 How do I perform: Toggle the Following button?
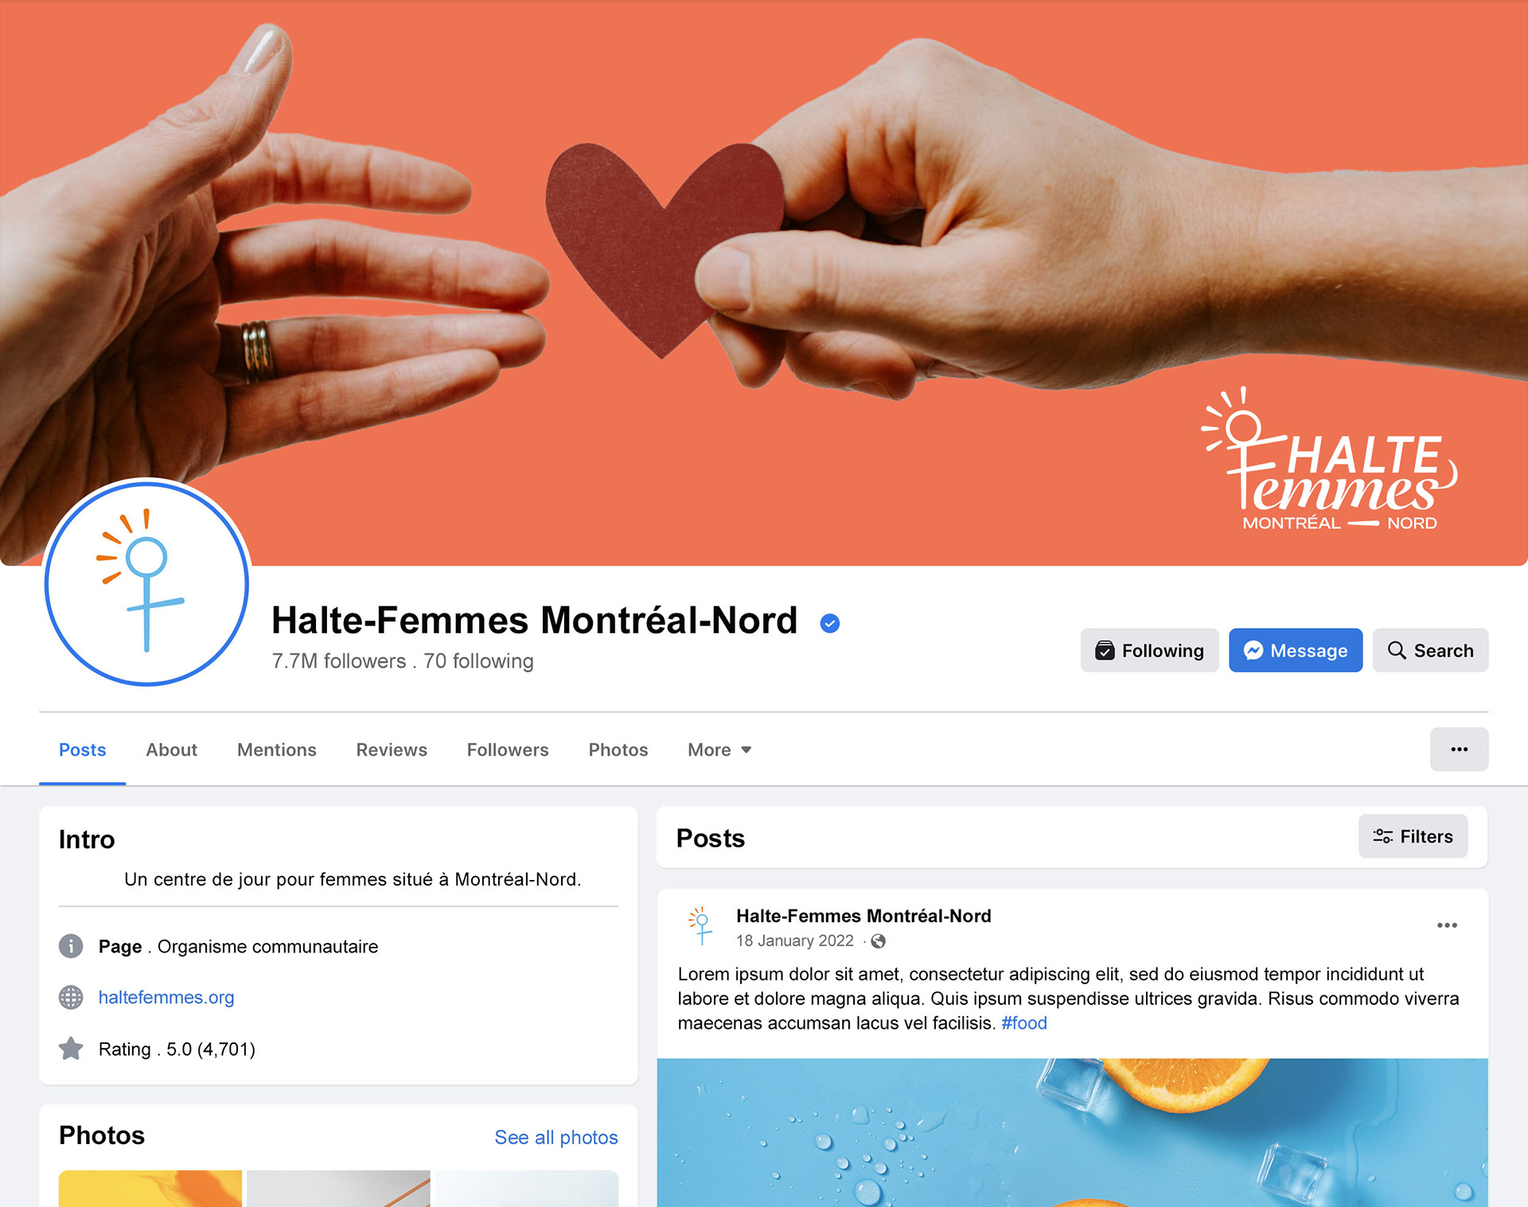[x=1149, y=650]
